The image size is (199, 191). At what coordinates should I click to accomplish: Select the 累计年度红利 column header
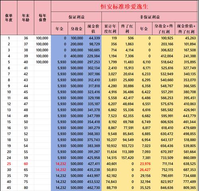point(110,29)
